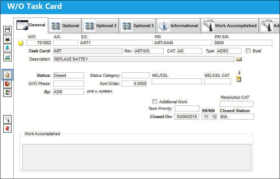Click the highlighted padlock sidebar icon
The width and height of the screenshot is (280, 179).
[7, 75]
